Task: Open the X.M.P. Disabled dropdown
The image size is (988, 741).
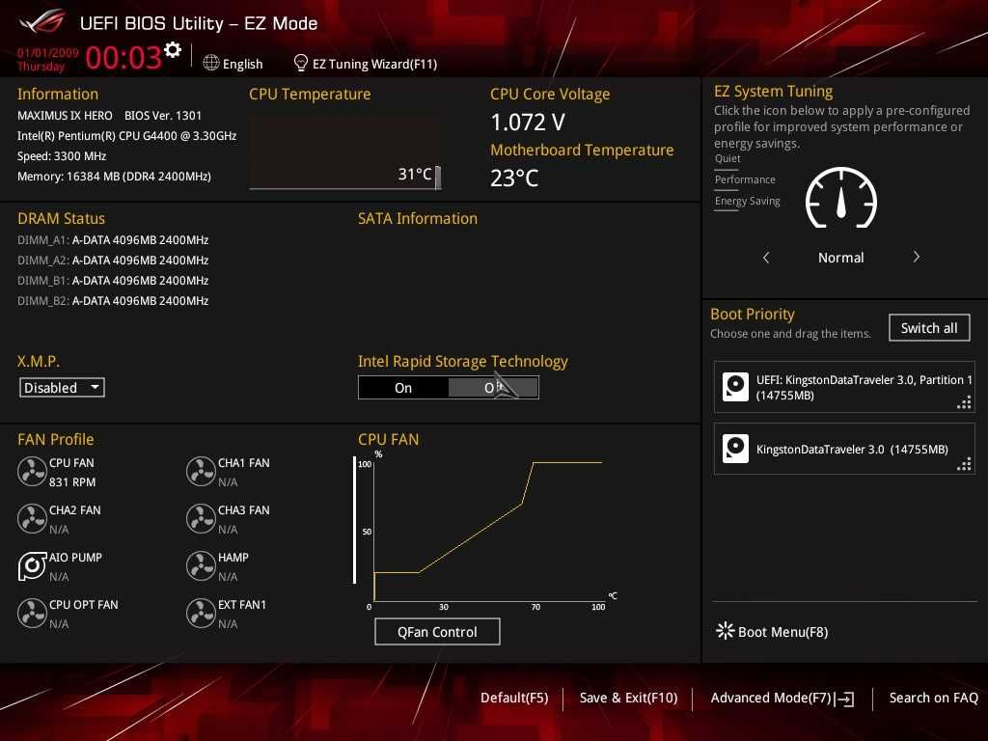Action: tap(63, 388)
